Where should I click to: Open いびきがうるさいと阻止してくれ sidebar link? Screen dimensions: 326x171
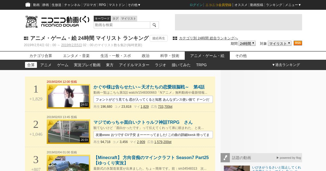(277, 168)
